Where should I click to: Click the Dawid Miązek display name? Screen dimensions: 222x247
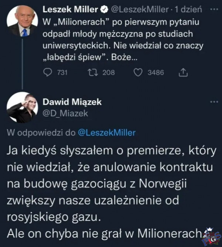72,102
